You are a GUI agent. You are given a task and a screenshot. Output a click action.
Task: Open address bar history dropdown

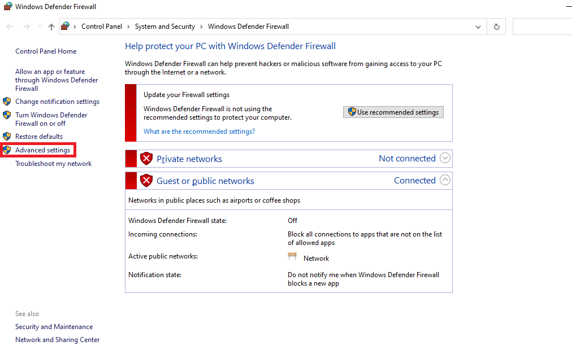pyautogui.click(x=478, y=27)
